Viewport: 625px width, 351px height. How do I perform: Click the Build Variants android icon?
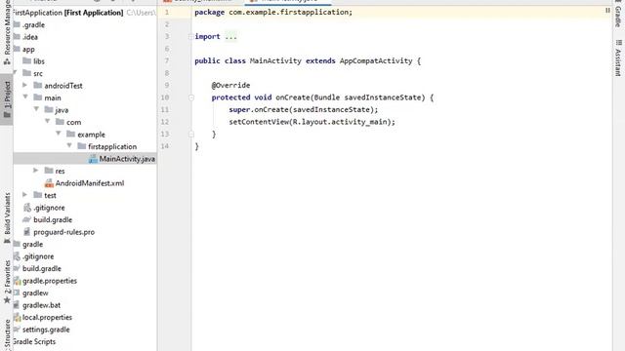pos(7,241)
